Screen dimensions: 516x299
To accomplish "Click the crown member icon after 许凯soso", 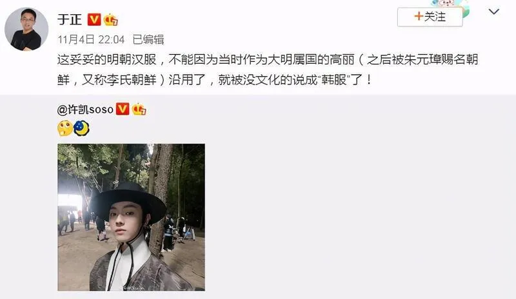I will click(x=139, y=109).
